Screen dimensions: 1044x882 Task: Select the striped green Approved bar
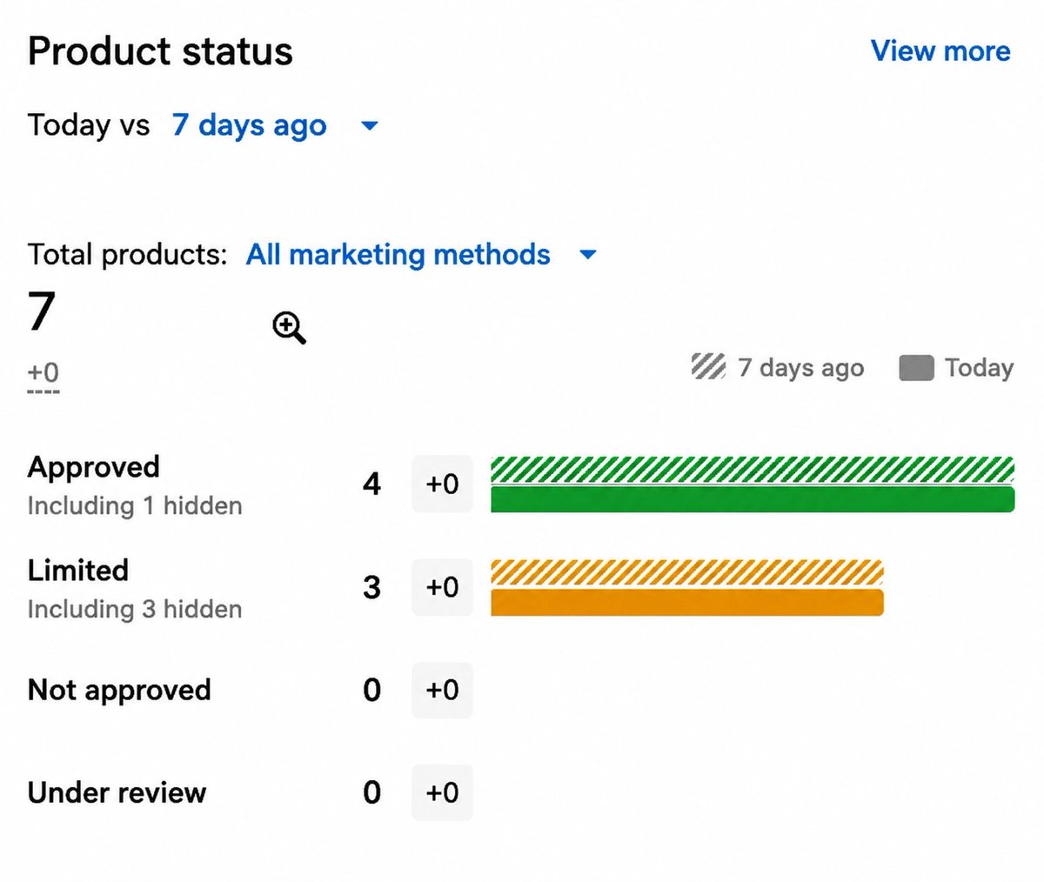pos(753,470)
